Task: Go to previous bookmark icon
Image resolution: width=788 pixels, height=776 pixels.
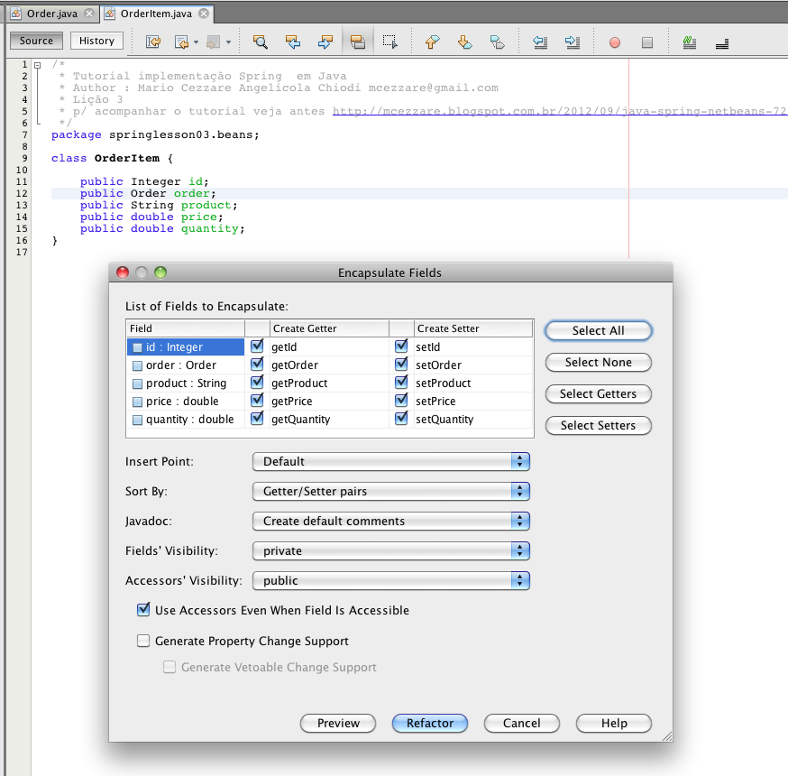Action: 432,42
